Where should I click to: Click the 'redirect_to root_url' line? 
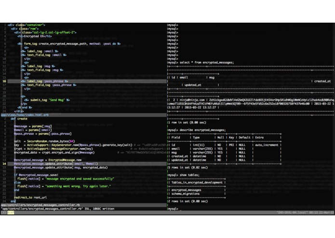(30, 198)
